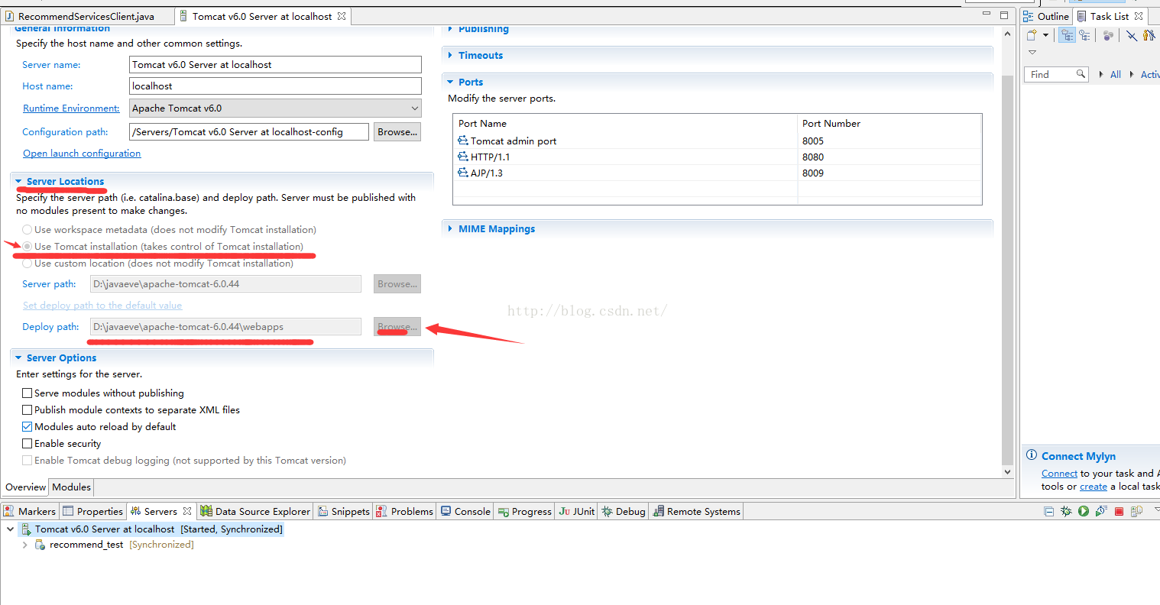
Task: Click the Tomcat admin port row icon
Action: tap(463, 141)
